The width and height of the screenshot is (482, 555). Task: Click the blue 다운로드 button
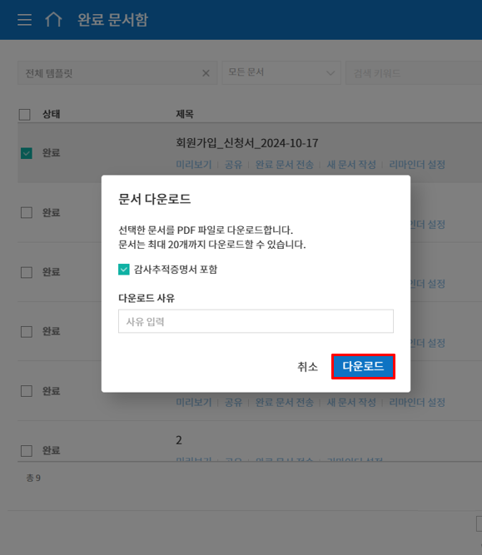(363, 366)
